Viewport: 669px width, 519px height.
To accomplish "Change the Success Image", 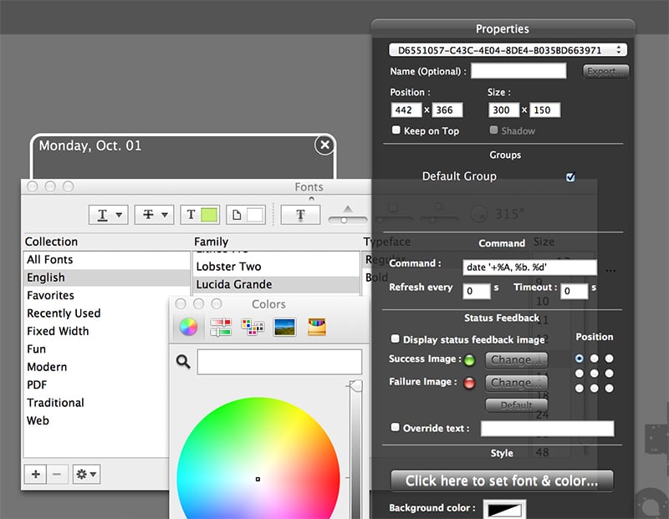I will 516,360.
